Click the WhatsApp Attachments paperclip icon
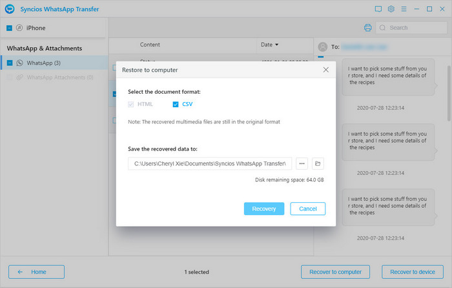 pyautogui.click(x=19, y=77)
